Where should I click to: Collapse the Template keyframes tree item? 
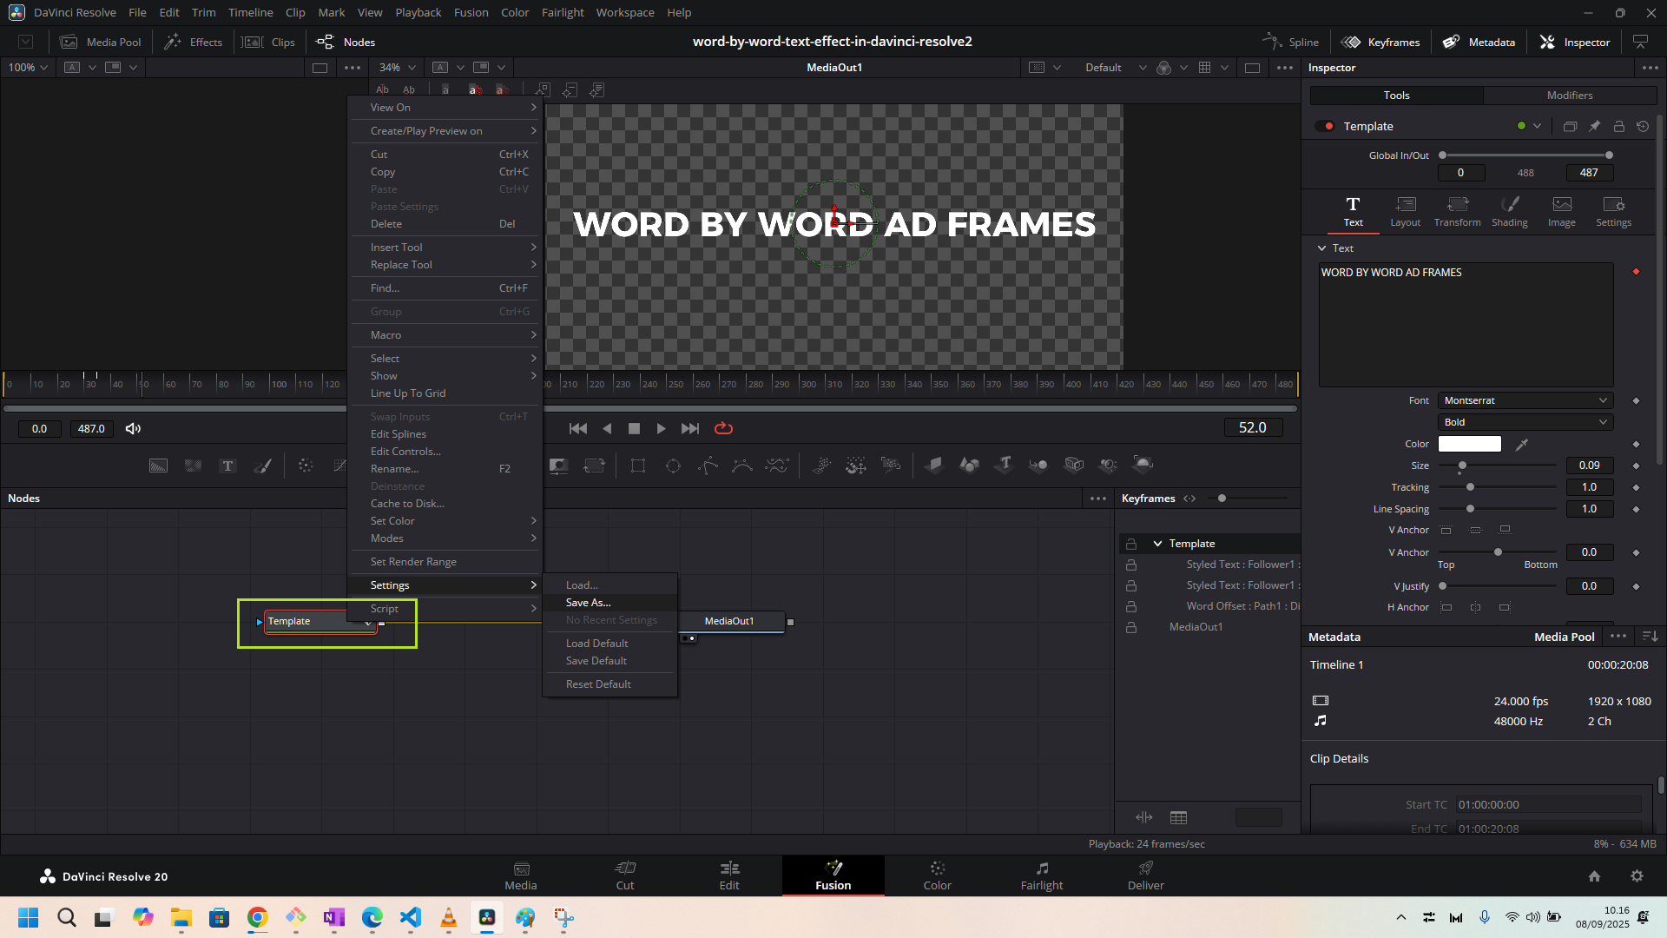[1157, 544]
